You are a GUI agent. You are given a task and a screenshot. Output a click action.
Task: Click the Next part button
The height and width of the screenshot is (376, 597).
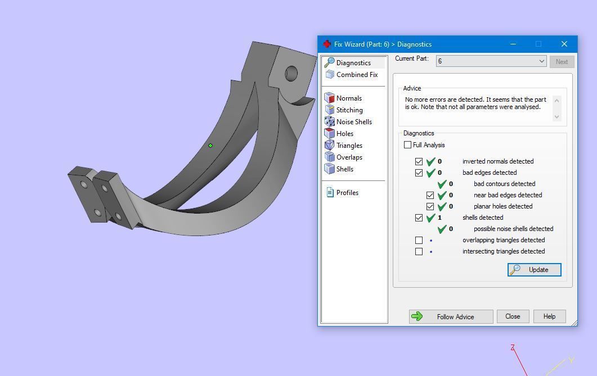coord(562,62)
